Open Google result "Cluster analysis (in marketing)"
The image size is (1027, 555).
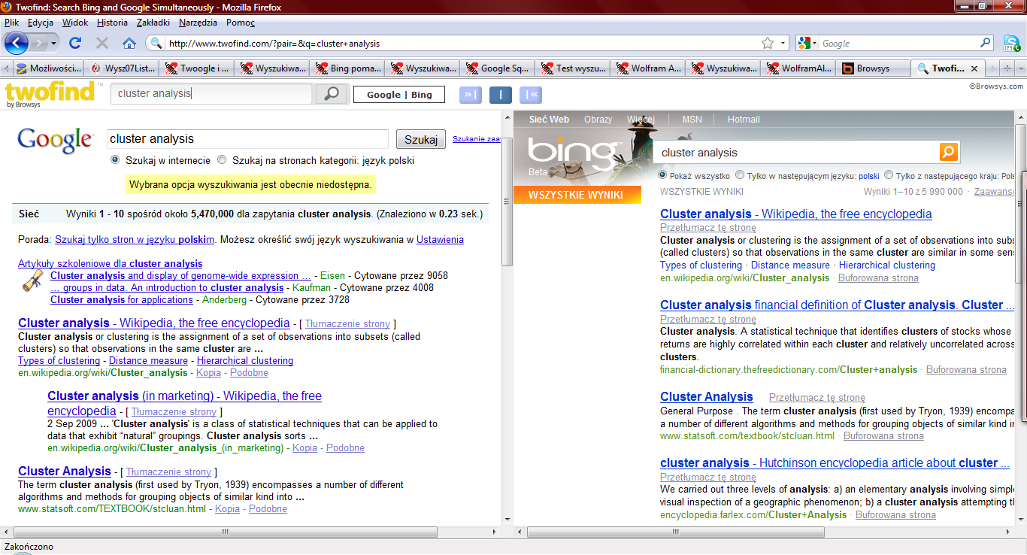point(184,403)
